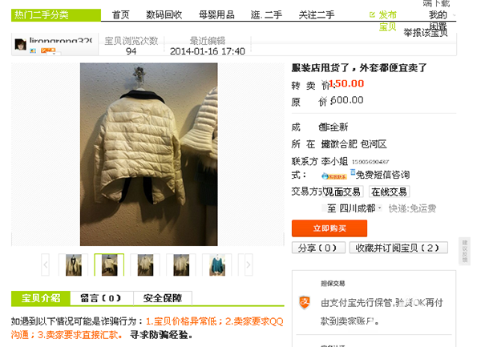Click 收藏并订阅宝贝 button
The width and height of the screenshot is (481, 347).
(398, 248)
